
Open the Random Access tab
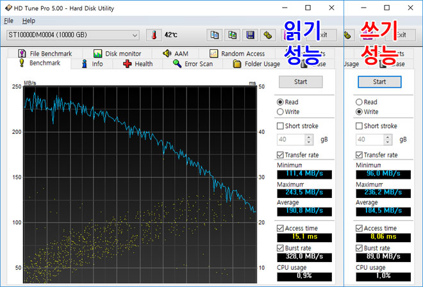click(237, 54)
